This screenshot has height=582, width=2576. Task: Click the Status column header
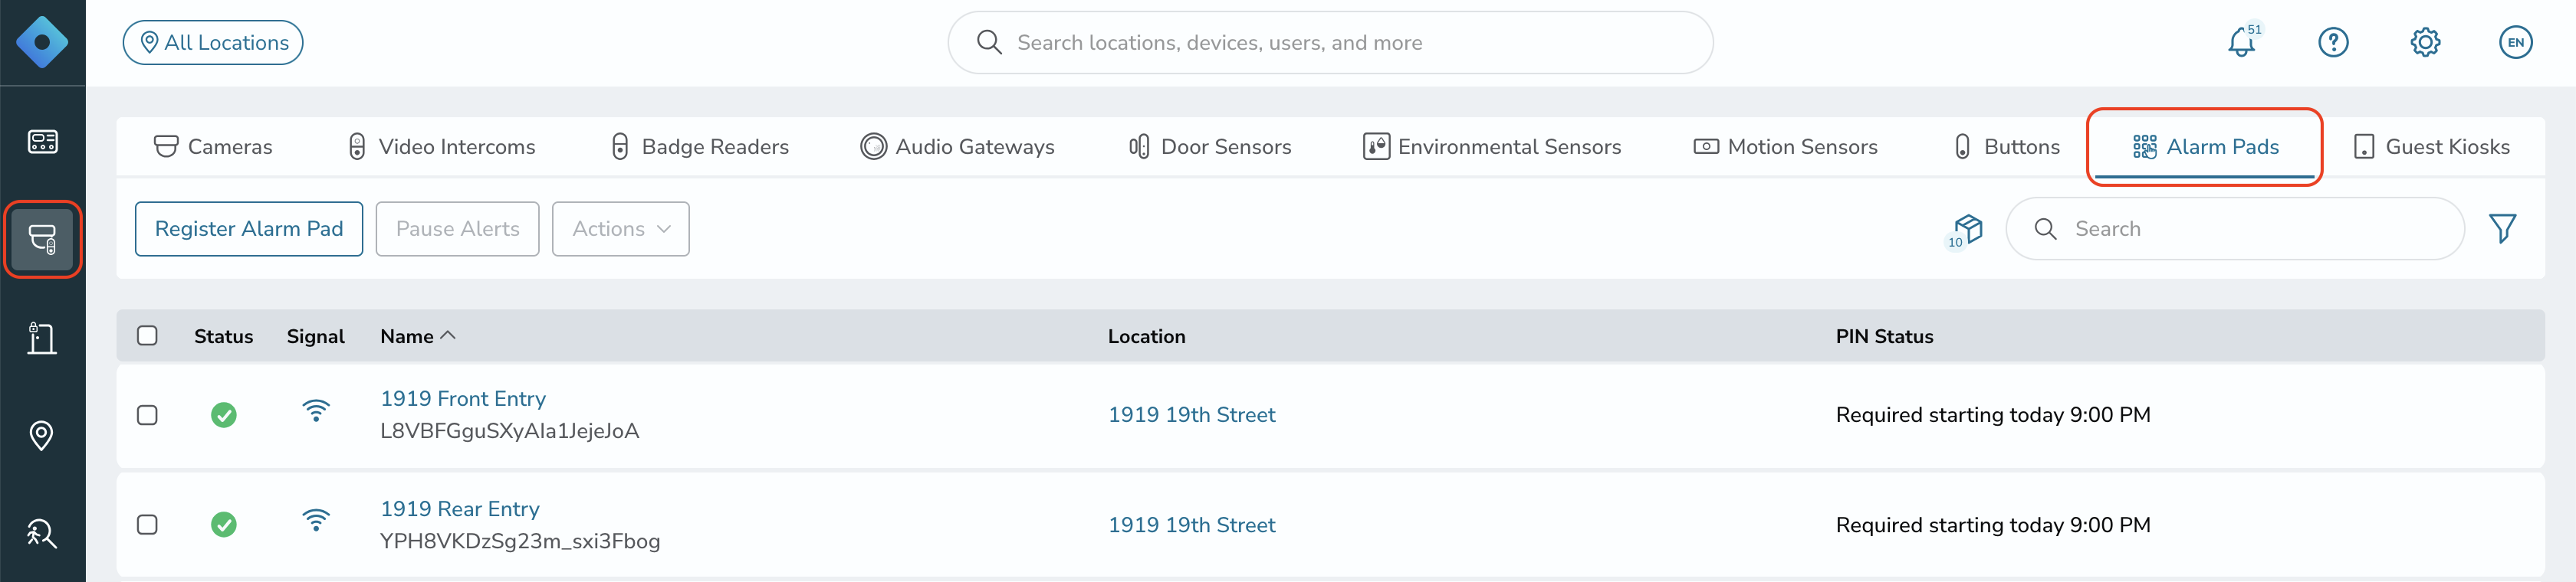coord(224,336)
